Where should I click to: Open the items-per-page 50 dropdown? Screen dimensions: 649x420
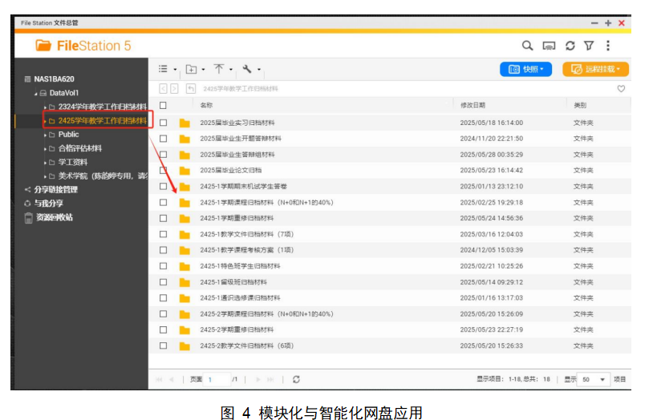point(594,379)
